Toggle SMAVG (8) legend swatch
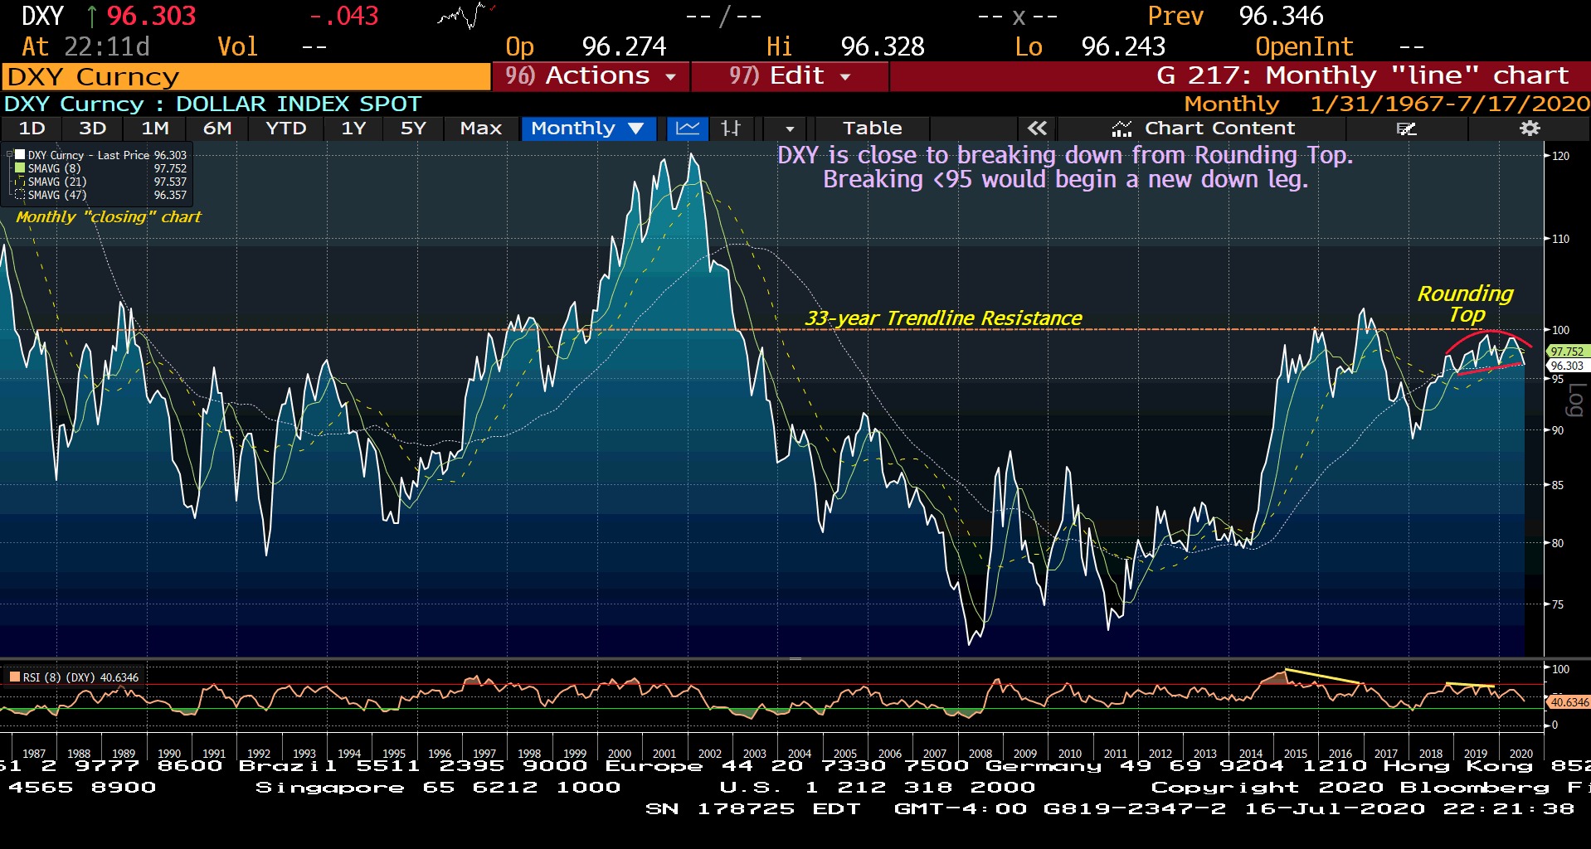1591x849 pixels. tap(20, 168)
